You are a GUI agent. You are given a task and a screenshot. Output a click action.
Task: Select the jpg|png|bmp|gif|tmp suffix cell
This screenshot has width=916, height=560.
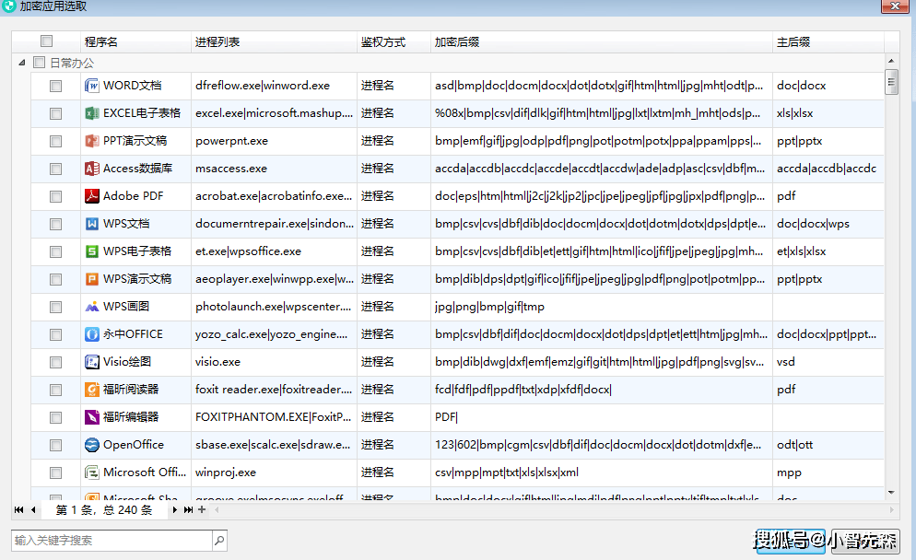pos(602,307)
